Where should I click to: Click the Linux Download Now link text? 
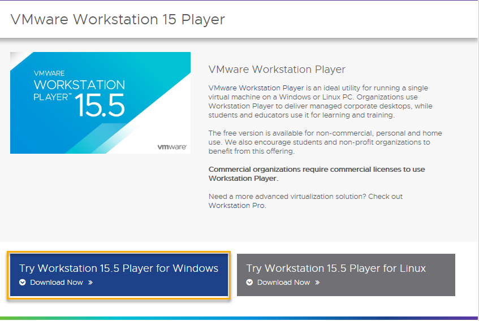coord(283,282)
